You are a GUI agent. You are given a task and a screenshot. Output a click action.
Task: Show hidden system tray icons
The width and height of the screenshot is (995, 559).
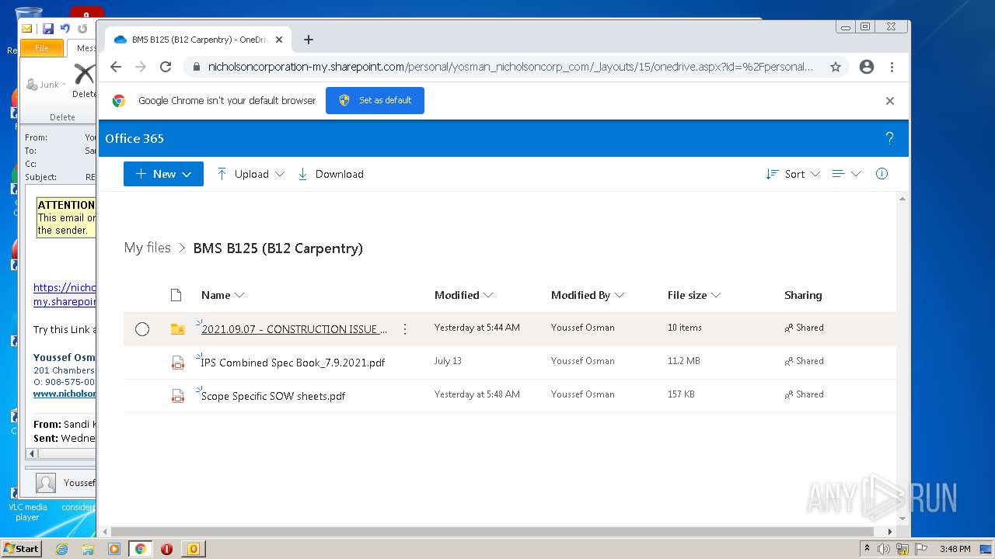tap(867, 549)
